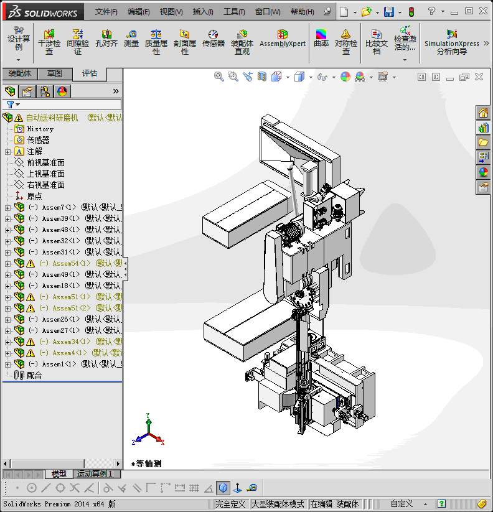Open the 文件(F) menu
The width and height of the screenshot is (493, 512).
(106, 12)
